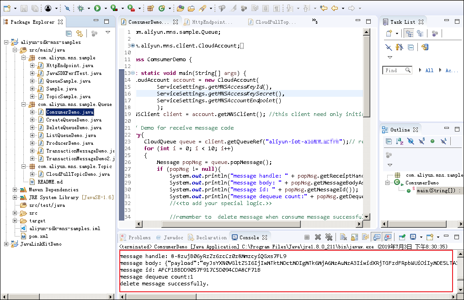This screenshot has height=300, width=464.
Task: Toggle Scroll Lock in Console toolbar
Action: [354, 237]
